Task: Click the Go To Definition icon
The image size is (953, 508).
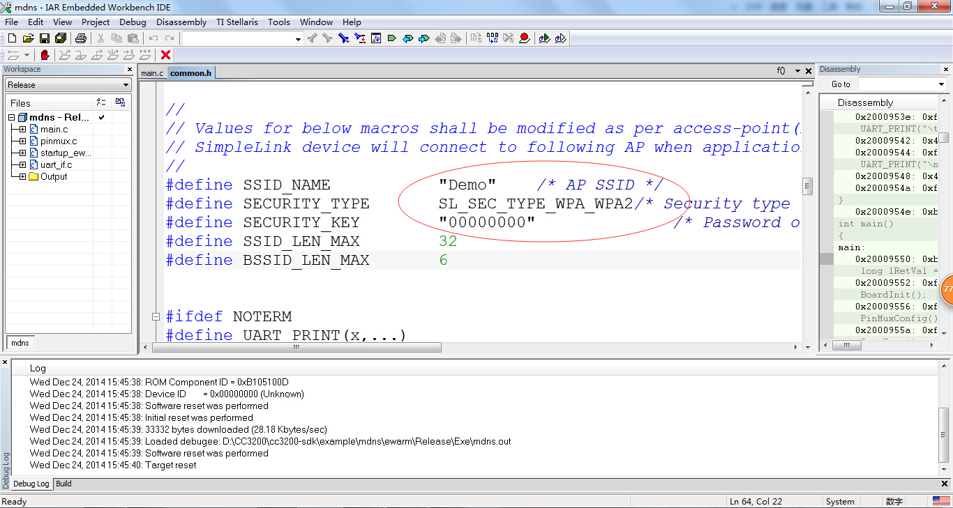Action: click(x=376, y=38)
